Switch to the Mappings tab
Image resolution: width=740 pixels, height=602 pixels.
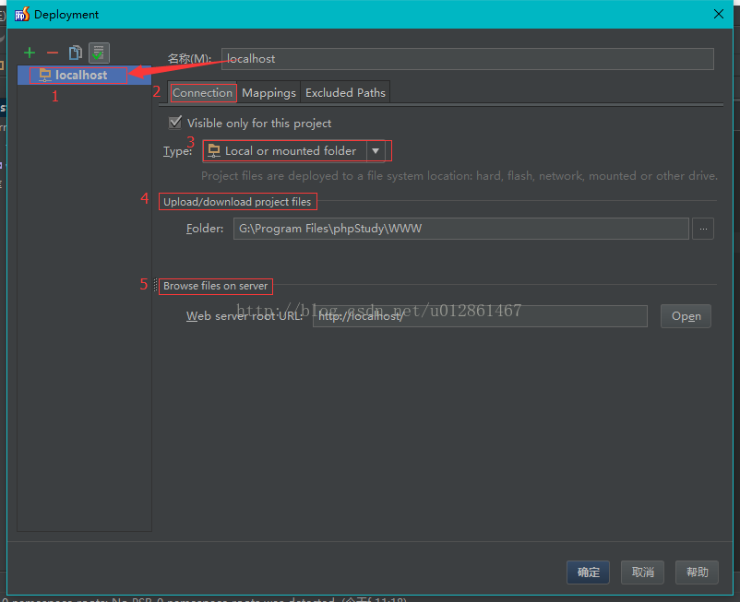269,93
